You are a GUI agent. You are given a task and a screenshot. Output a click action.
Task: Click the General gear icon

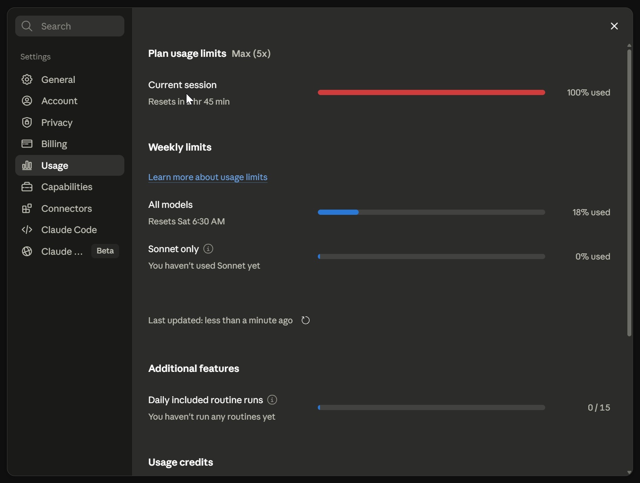(x=27, y=79)
